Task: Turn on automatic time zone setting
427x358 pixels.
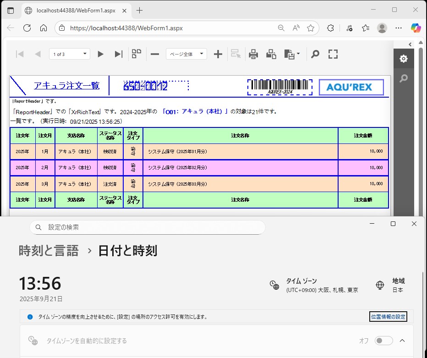Action: click(383, 341)
